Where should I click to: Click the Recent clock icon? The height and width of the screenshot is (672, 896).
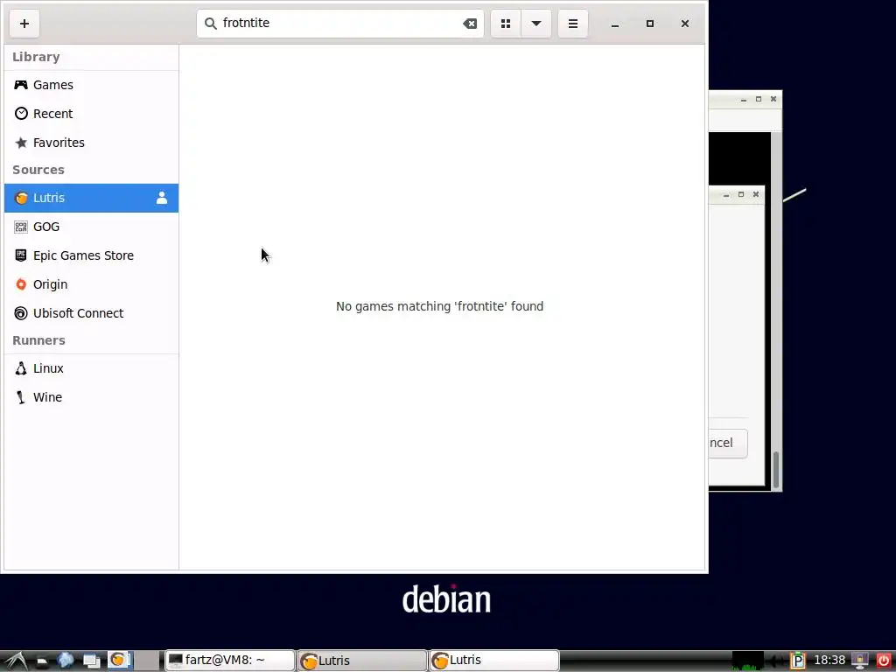[21, 114]
